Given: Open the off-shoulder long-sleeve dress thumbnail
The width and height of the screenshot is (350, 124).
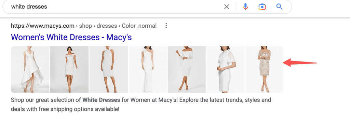Looking at the screenshot, I should [187, 69].
